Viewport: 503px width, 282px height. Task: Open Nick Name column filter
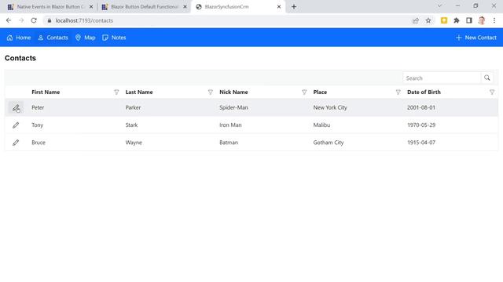coord(304,92)
